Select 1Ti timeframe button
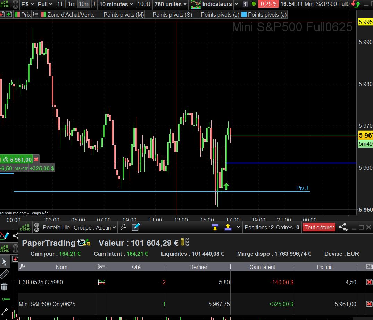This screenshot has width=373, height=320. (61, 4)
